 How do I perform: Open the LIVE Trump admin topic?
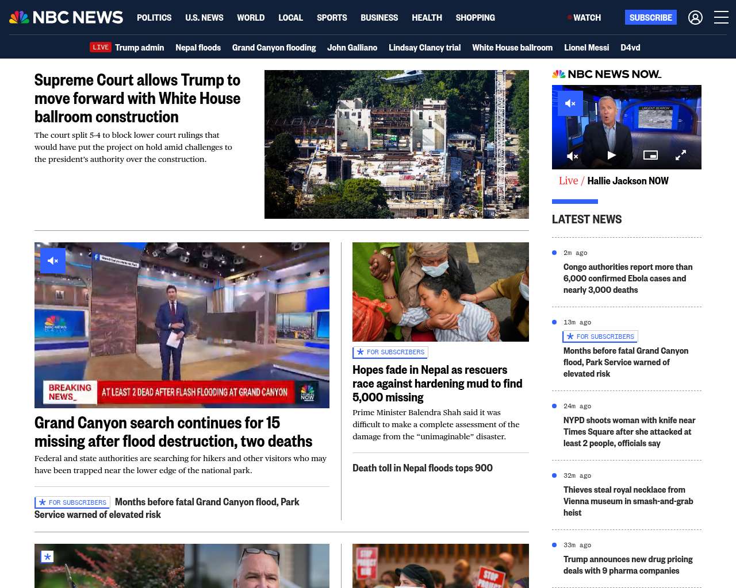[x=127, y=47]
